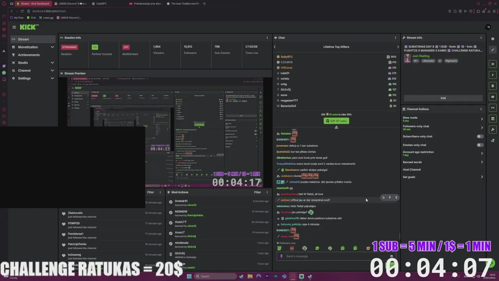Click the pencil edit icon in right toolbar
This screenshot has height=281, width=499.
[493, 50]
